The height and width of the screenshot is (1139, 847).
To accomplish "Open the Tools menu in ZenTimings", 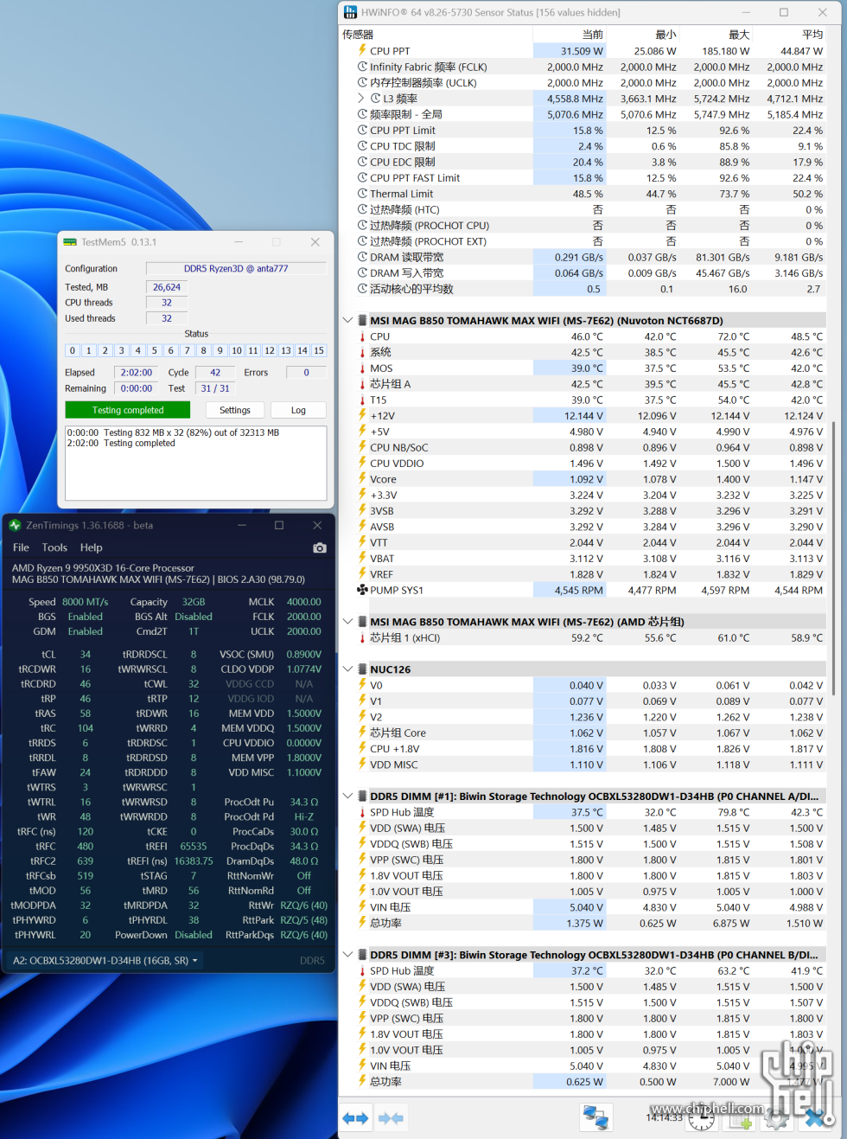I will [54, 547].
